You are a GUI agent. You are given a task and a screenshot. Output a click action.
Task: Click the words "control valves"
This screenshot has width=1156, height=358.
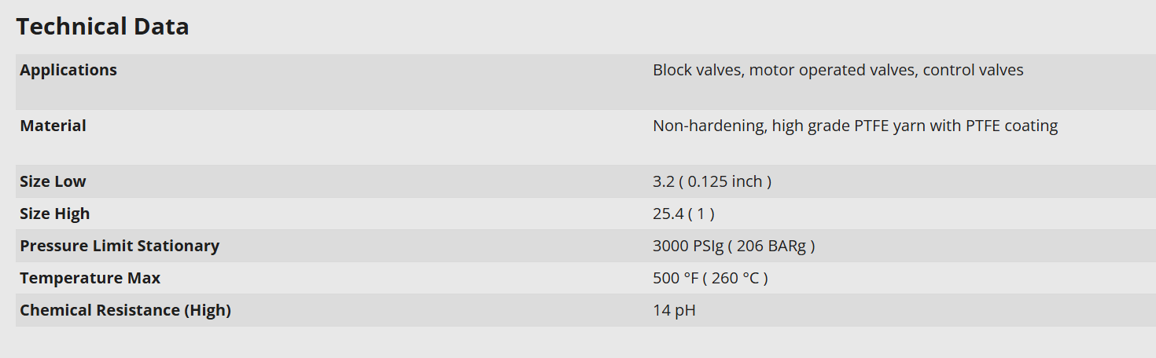[974, 70]
